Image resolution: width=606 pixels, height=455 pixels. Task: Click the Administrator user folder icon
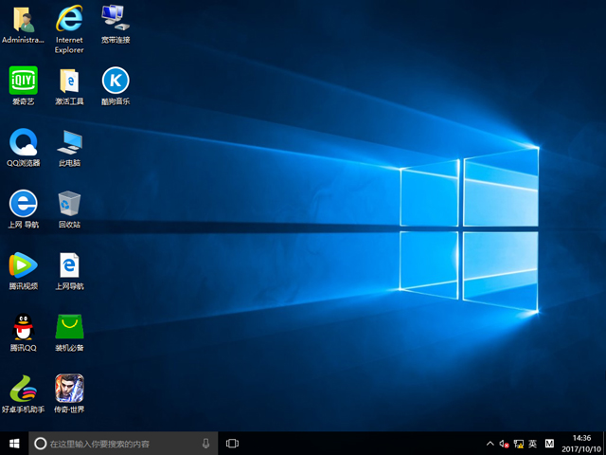click(x=23, y=19)
